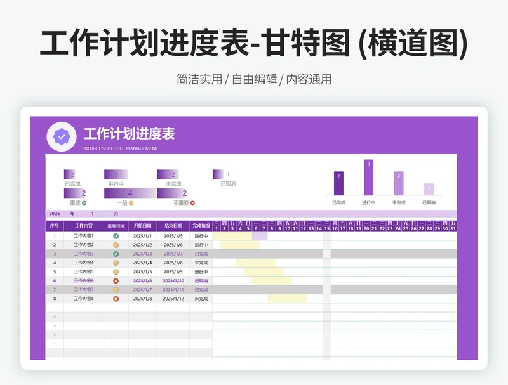Viewport: 508px width, 385px height.
Task: Select the 未完成 bar in the chart
Action: [399, 183]
